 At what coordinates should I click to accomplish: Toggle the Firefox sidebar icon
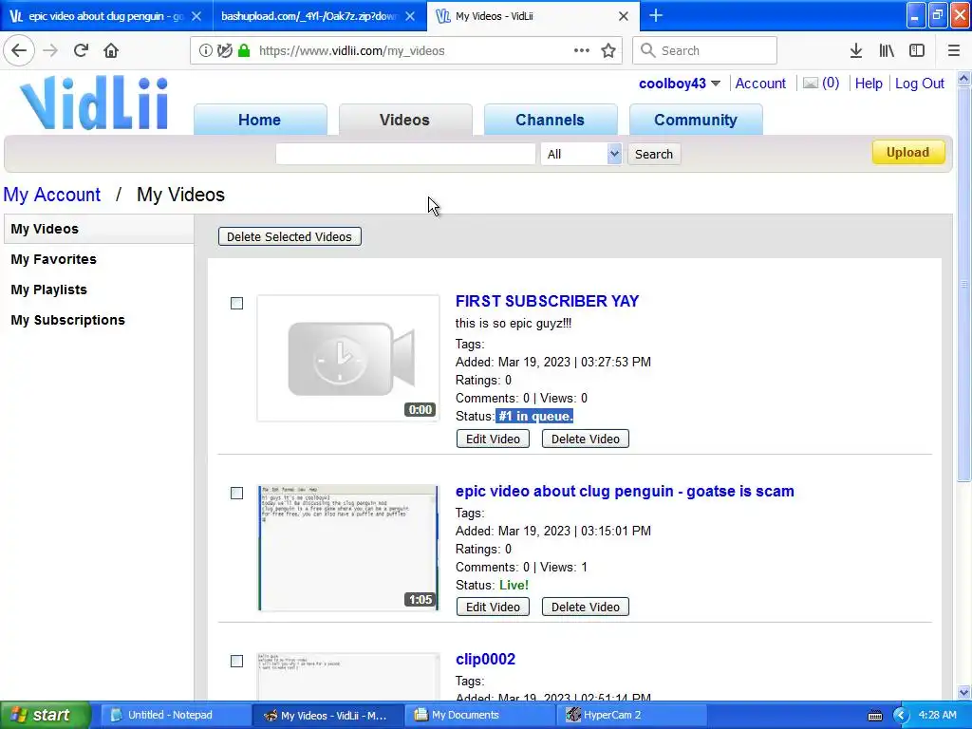click(917, 50)
